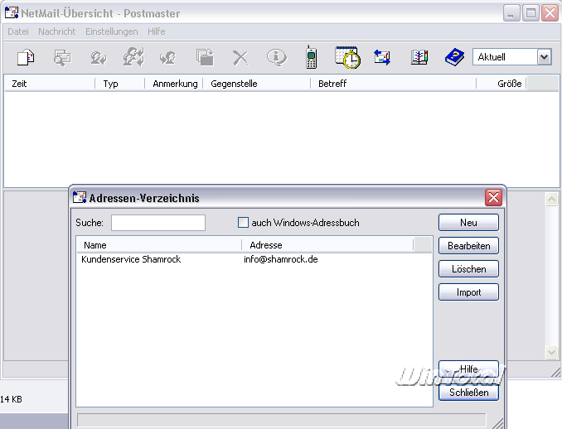Click the preview pane scroll down arrow
This screenshot has width=562, height=429.
pyautogui.click(x=551, y=352)
